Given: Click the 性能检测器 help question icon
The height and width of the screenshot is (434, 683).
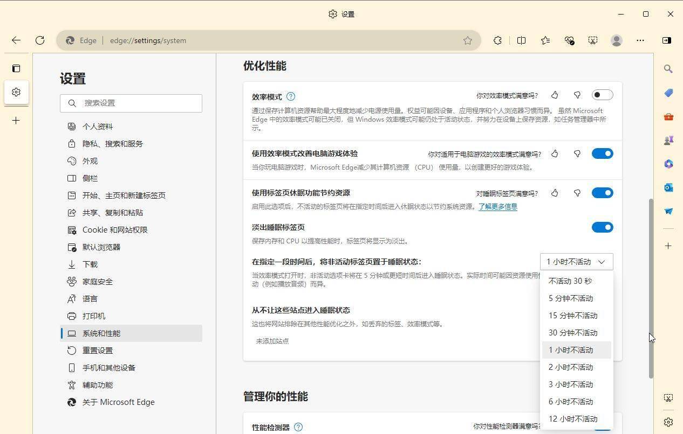Looking at the screenshot, I should tap(298, 427).
